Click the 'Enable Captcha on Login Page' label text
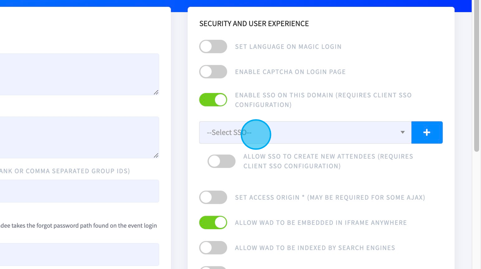The width and height of the screenshot is (481, 269). pyautogui.click(x=290, y=72)
